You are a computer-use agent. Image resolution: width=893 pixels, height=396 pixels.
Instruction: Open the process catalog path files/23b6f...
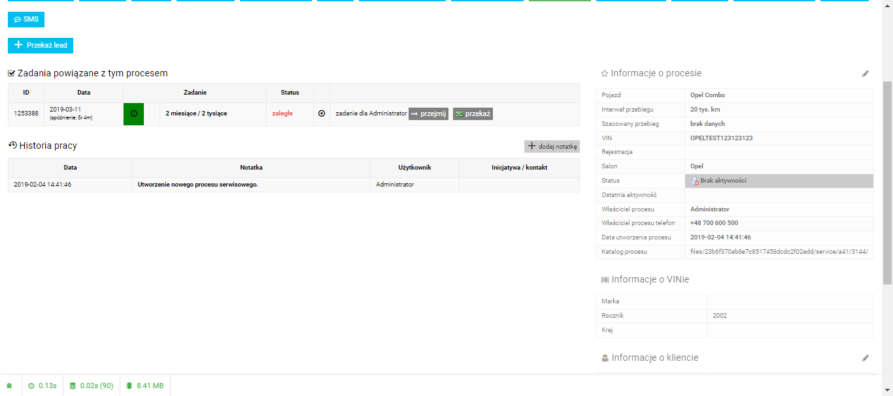coord(779,252)
